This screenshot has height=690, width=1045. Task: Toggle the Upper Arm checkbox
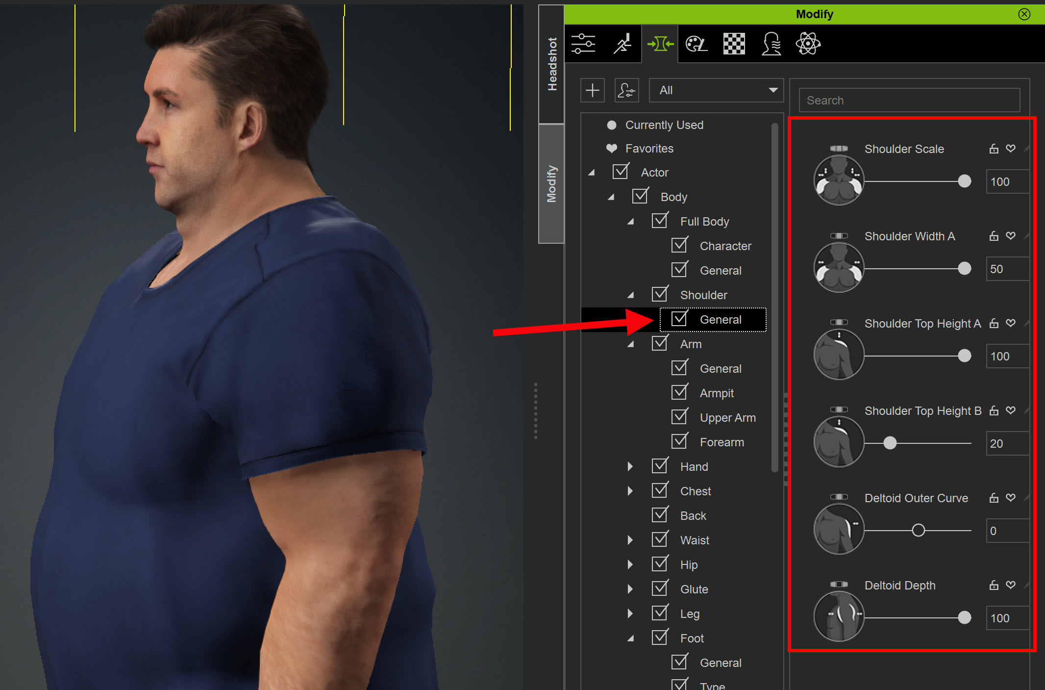pos(679,417)
